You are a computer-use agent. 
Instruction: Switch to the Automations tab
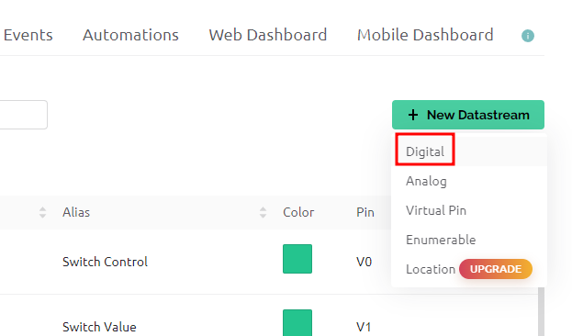pos(130,36)
